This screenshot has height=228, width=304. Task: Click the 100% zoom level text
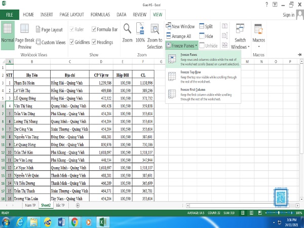tap(299, 213)
